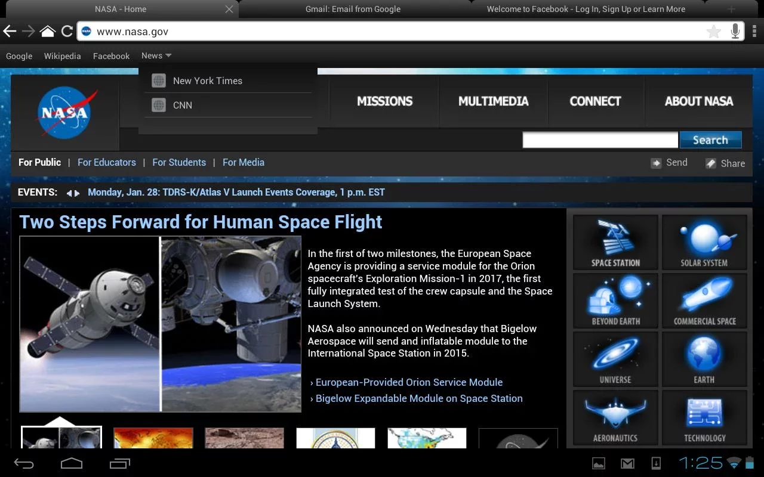
Task: Switch to the Gmail tab
Action: pyautogui.click(x=353, y=9)
